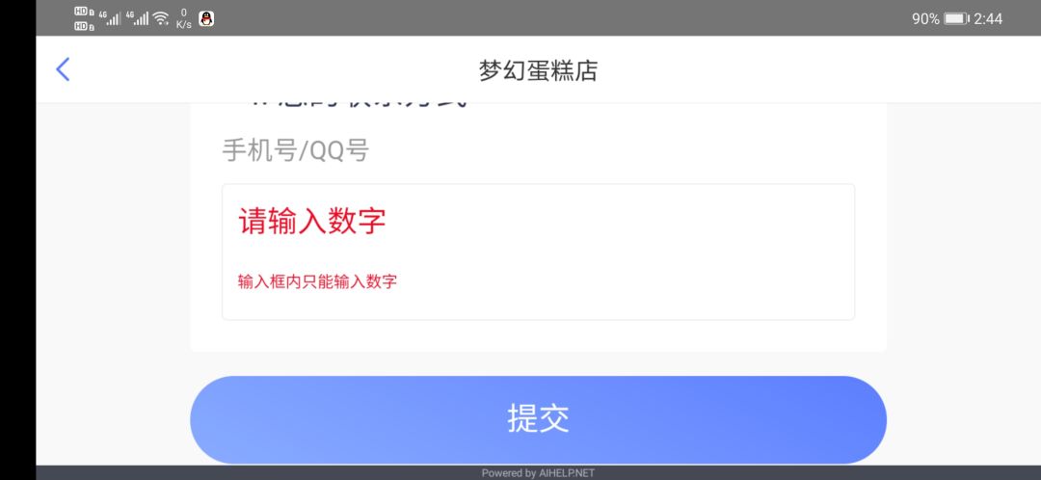Tap the battery icon in status bar
Viewport: 1041px width, 480px height.
tap(957, 18)
